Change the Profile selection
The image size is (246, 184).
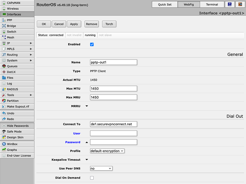point(107,151)
